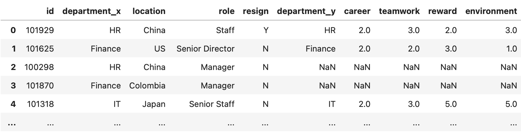Click the id cell 101929
This screenshot has width=521, height=133.
click(40, 30)
